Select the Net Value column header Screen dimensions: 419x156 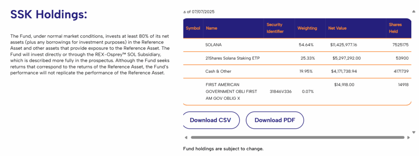click(337, 28)
